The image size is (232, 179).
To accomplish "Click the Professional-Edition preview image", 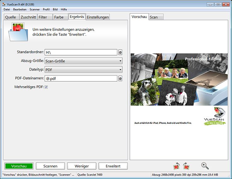I will [179, 80].
